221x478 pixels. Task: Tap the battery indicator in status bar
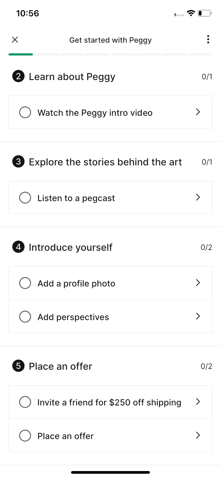coord(205,13)
